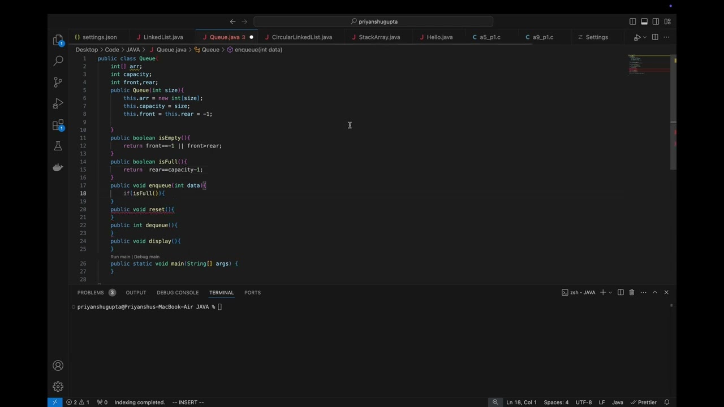Open the new terminal launch profile dropdown

(x=610, y=292)
